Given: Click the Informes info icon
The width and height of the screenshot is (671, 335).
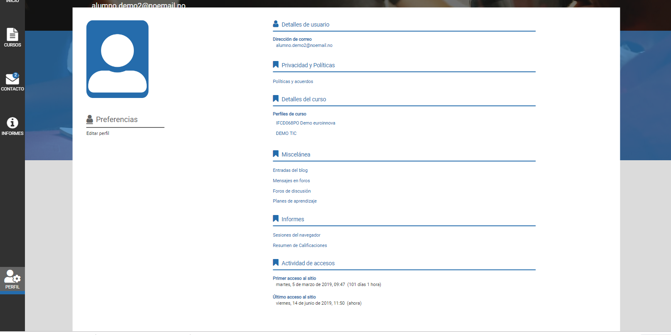Looking at the screenshot, I should tap(12, 123).
